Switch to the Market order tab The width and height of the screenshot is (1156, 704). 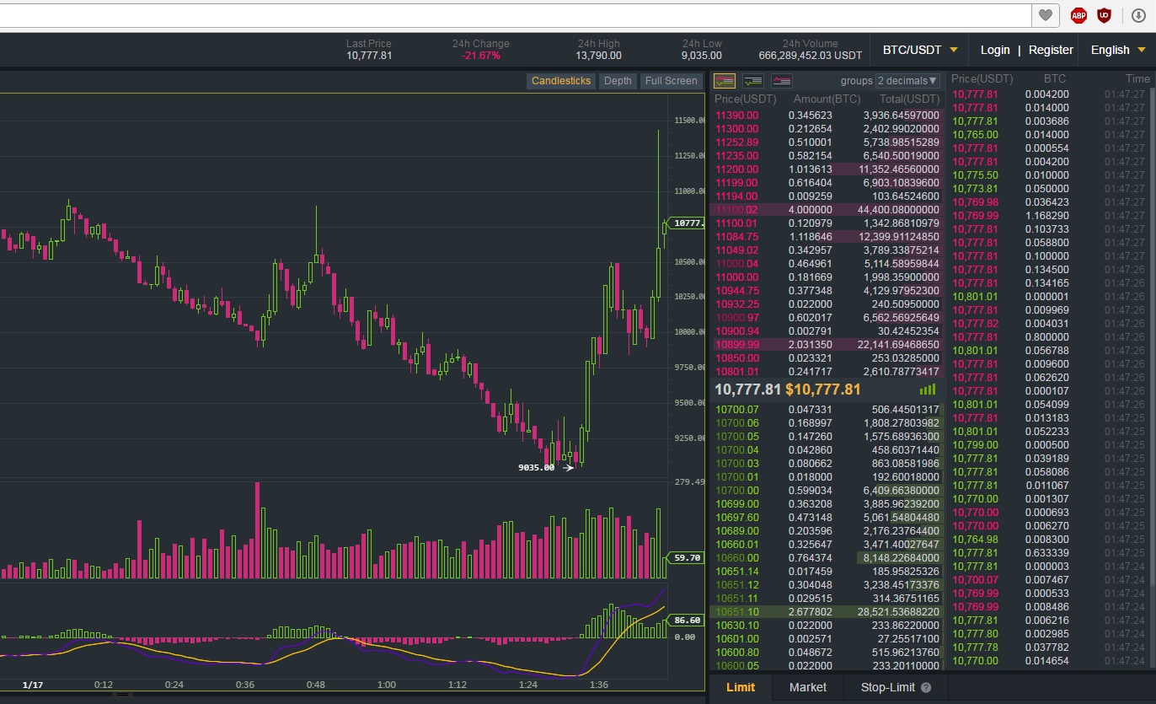tap(808, 687)
